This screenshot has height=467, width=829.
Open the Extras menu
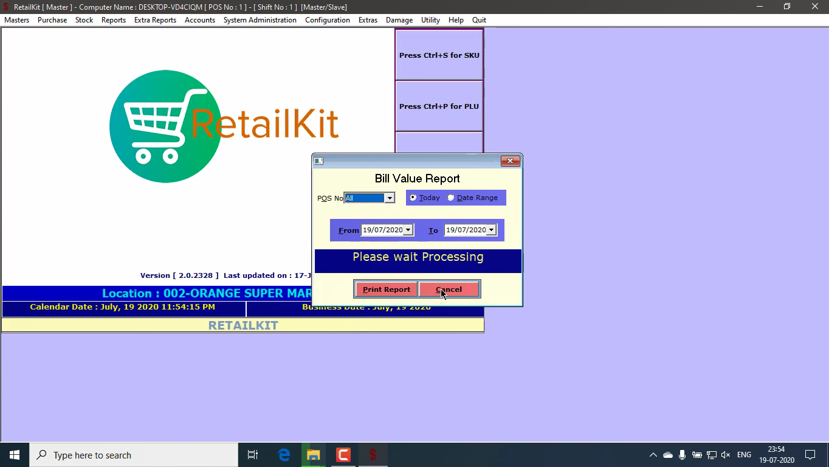368,20
